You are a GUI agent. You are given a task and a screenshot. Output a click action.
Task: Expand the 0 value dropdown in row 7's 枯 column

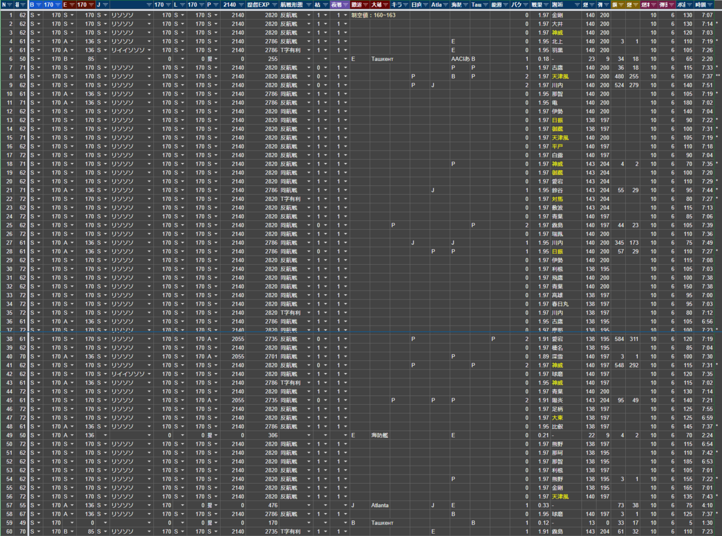[x=326, y=68]
